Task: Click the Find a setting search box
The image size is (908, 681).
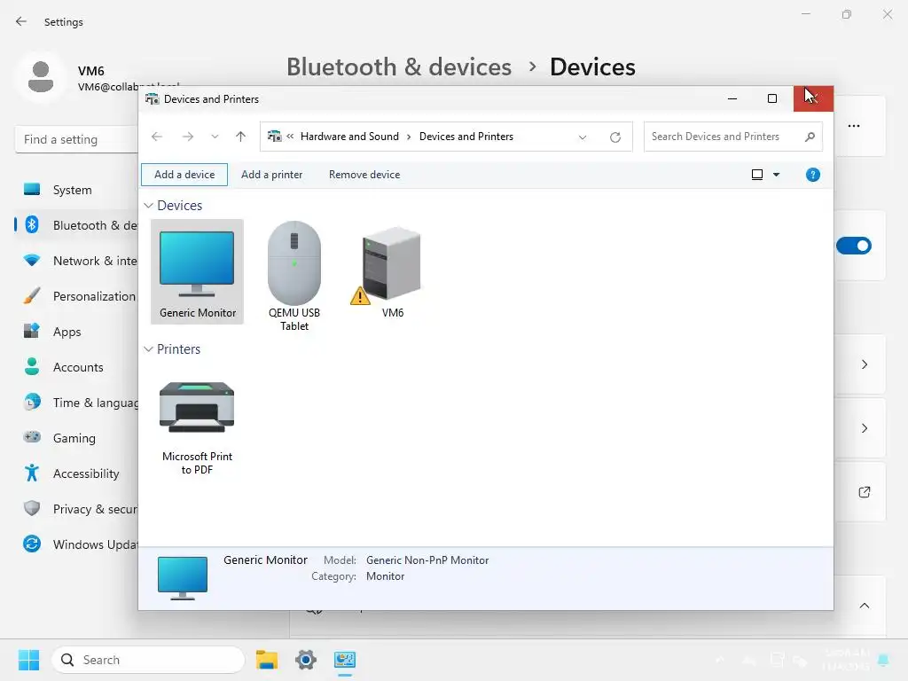Action: (x=76, y=139)
